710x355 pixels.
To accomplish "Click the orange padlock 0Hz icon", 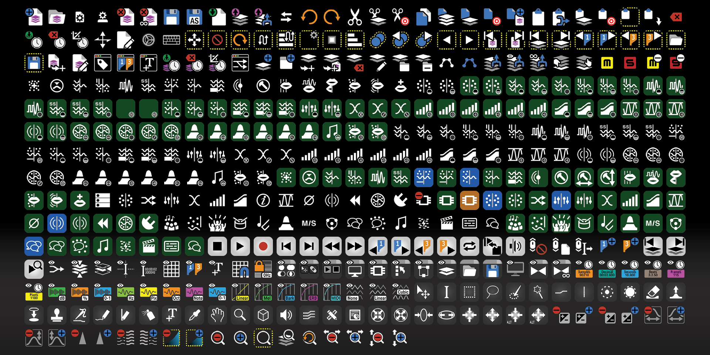I will [x=263, y=269].
